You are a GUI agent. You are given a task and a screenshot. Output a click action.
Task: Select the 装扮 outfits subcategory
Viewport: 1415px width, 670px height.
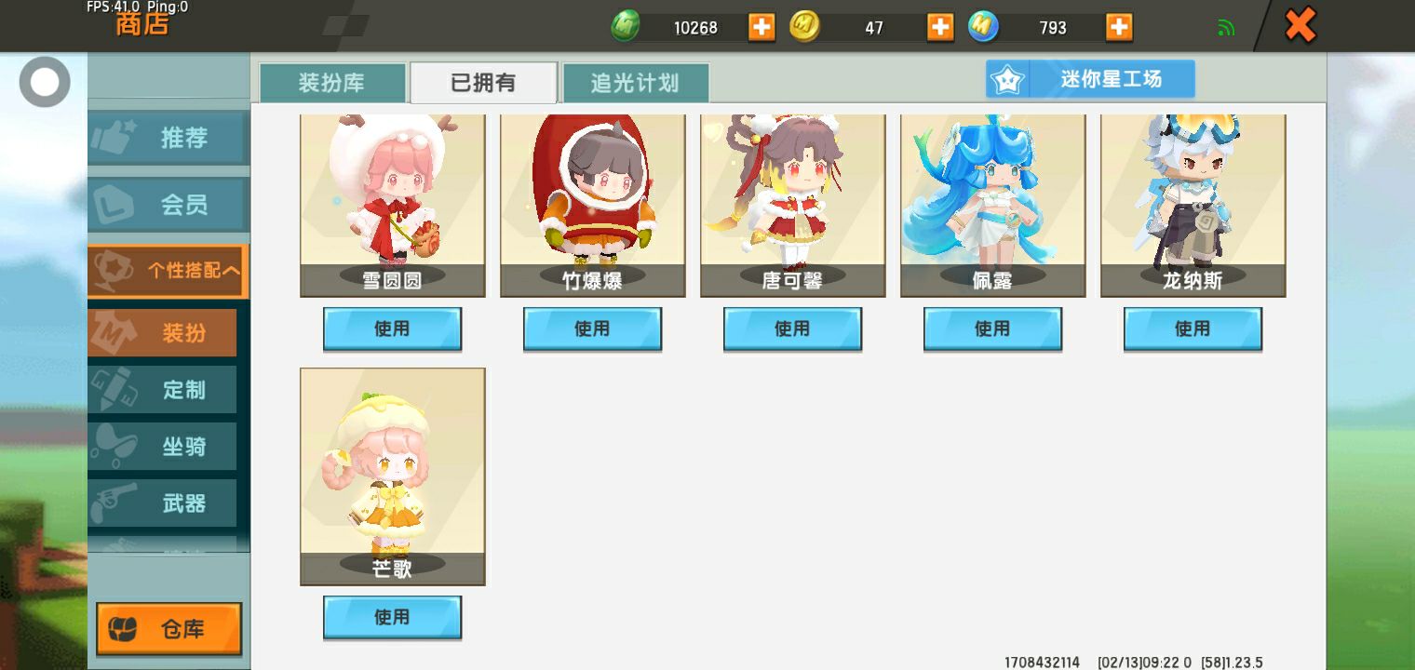click(x=163, y=332)
